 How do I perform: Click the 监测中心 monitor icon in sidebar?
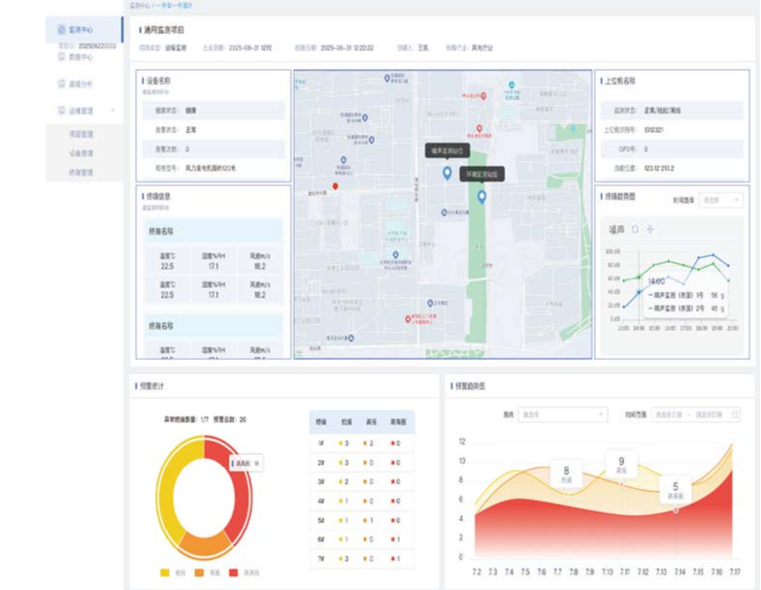point(61,31)
